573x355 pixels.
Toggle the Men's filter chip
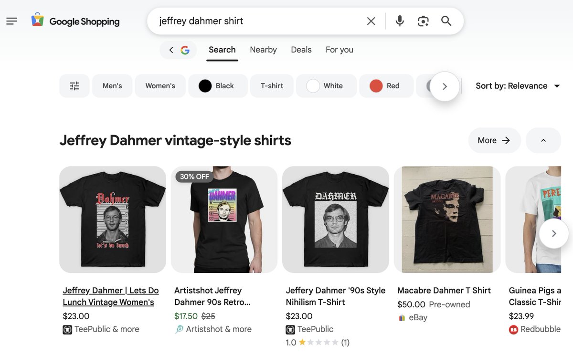[112, 86]
